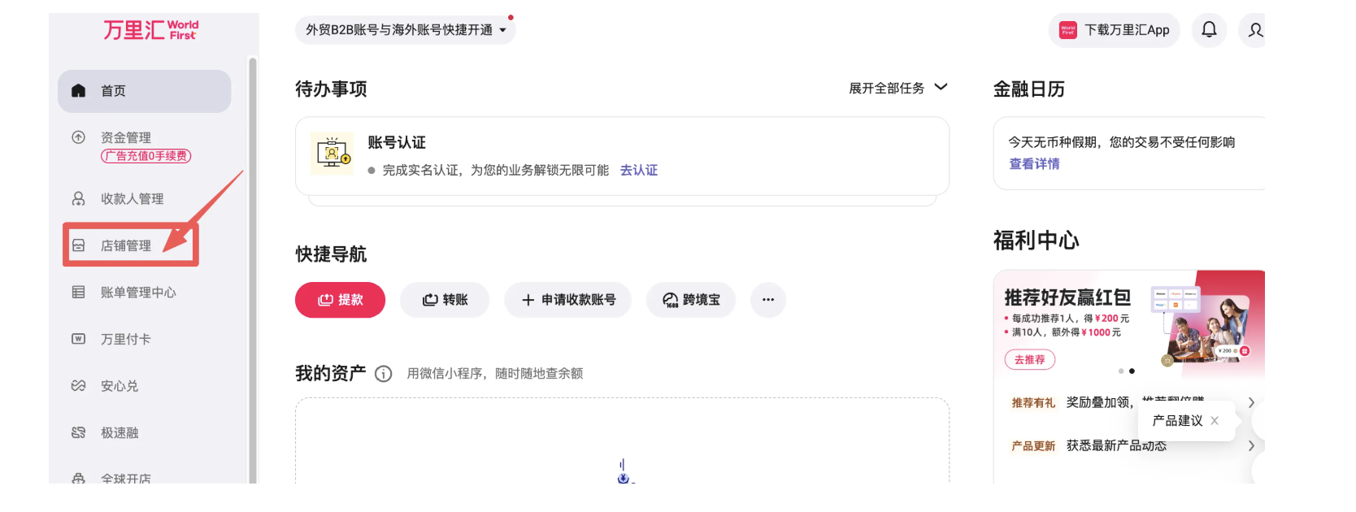Click the 转账 button

(x=445, y=300)
